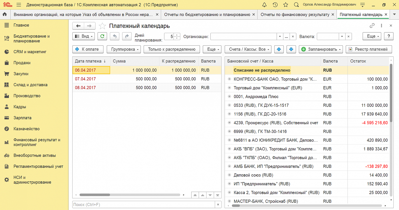Expand the КОНГРЕСС-БАНК ОАО row
This screenshot has height=210, width=399.
tap(230, 79)
